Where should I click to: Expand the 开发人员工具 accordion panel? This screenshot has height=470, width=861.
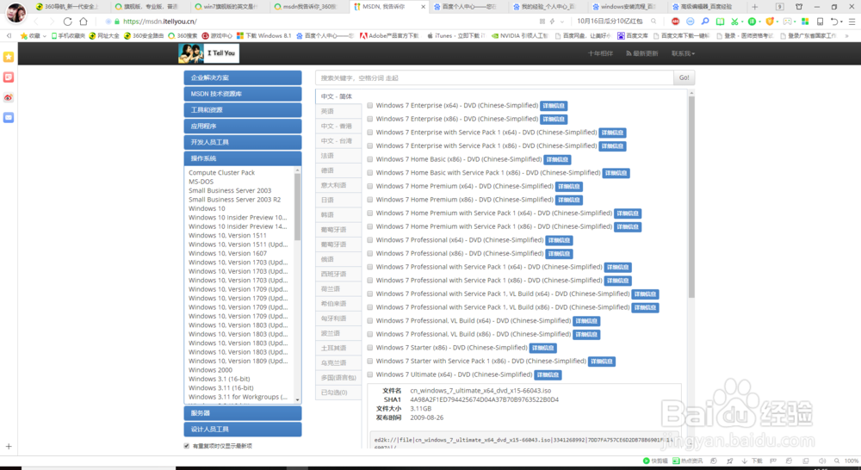(x=243, y=142)
